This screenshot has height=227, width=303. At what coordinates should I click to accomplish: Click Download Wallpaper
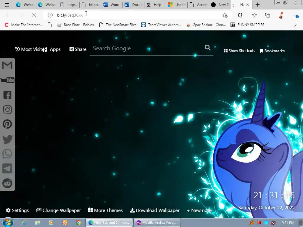[x=154, y=210]
